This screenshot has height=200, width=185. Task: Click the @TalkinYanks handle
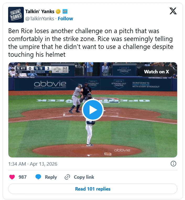point(40,19)
